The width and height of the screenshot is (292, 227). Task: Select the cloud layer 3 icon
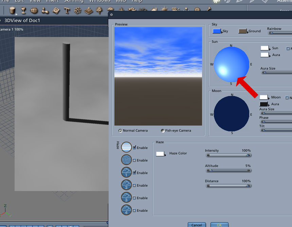pyautogui.click(x=126, y=197)
